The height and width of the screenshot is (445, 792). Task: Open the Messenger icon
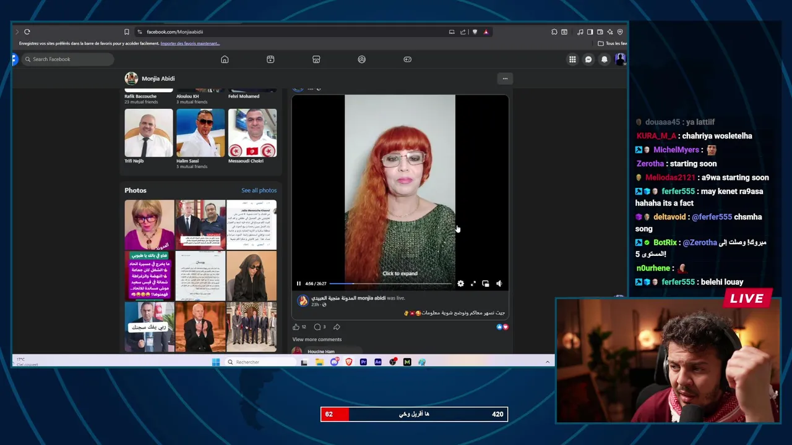[588, 59]
